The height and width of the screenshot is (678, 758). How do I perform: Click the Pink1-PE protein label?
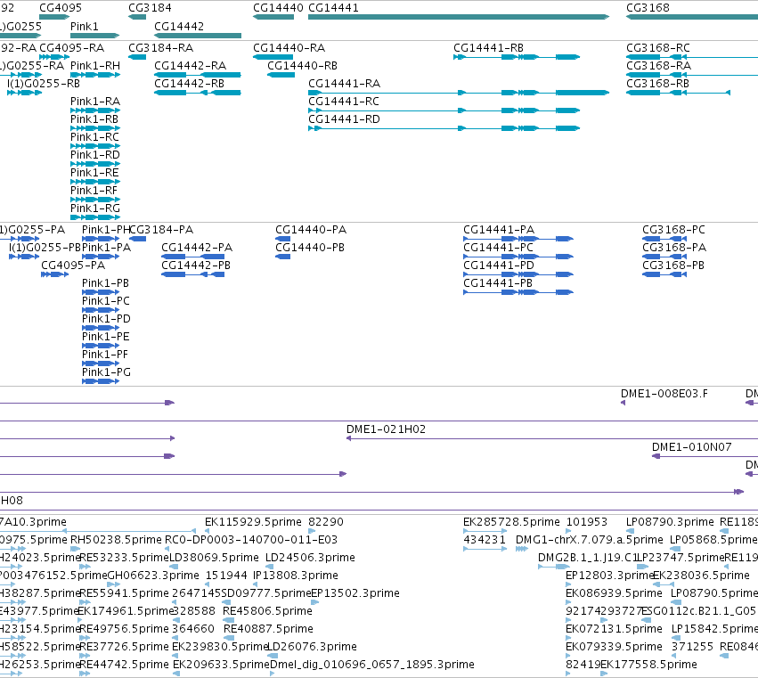pyautogui.click(x=105, y=337)
